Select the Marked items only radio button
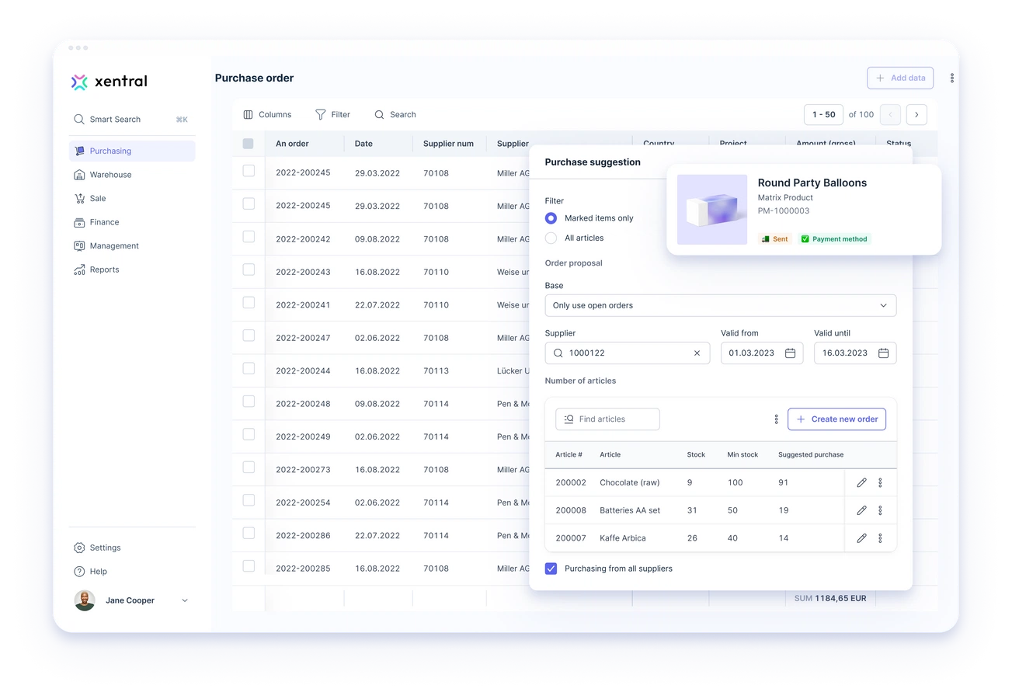 [x=551, y=218]
